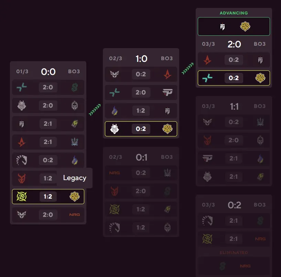Click the 0:2 score in the highlighted Wildcard row
Viewport: 281px width, 277px height.
point(234,78)
